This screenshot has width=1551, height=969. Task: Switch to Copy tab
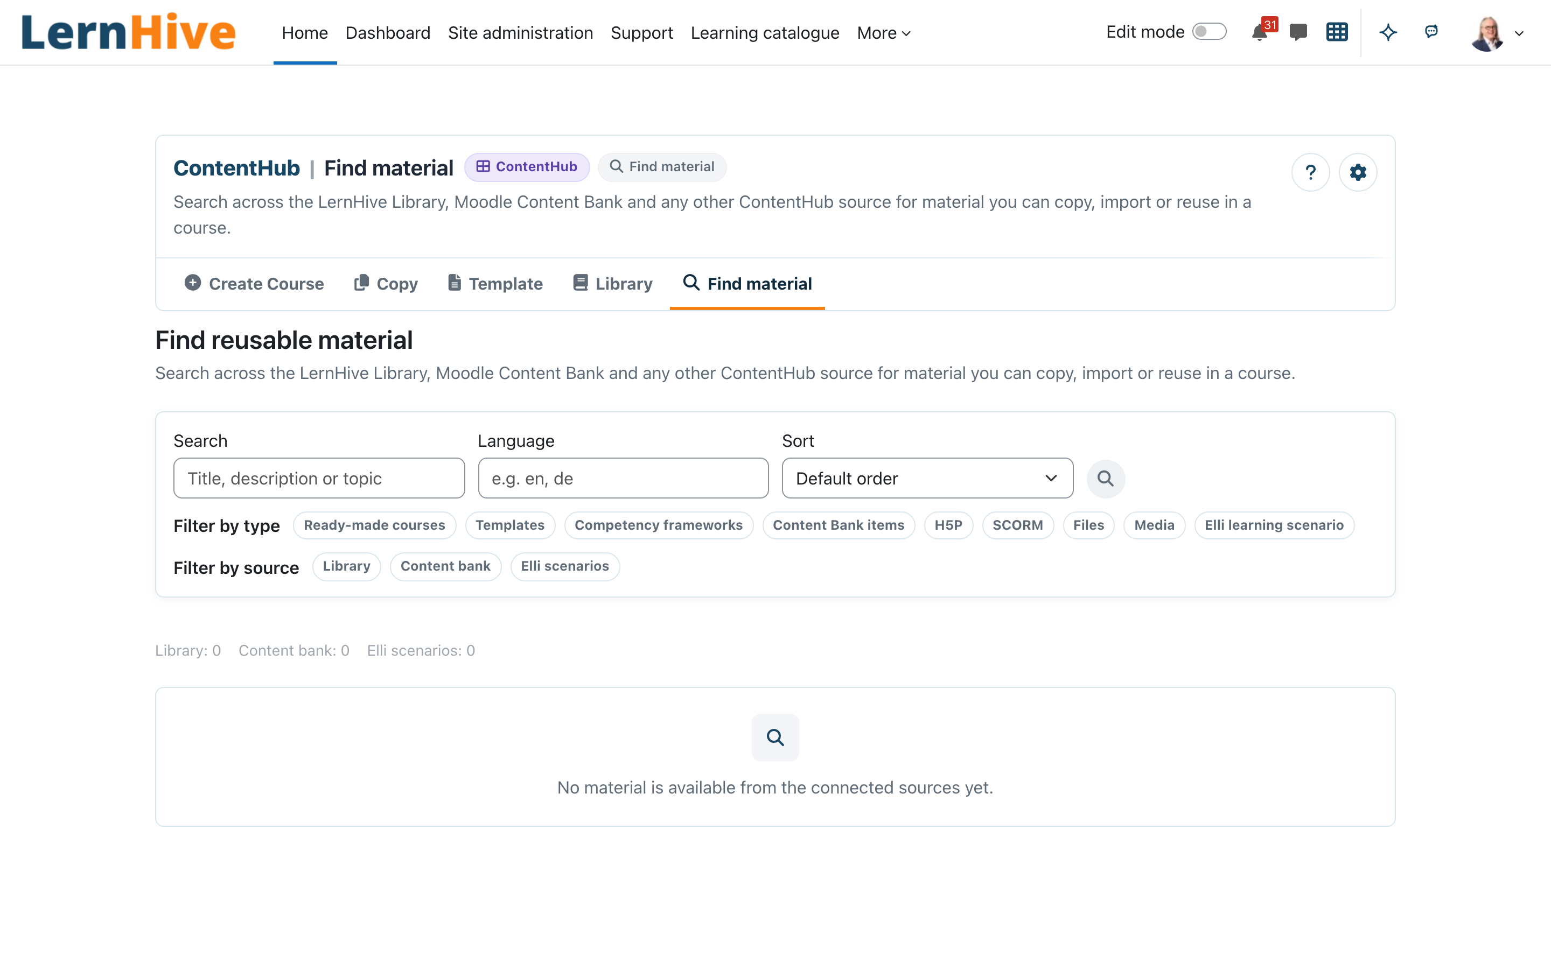(x=385, y=284)
